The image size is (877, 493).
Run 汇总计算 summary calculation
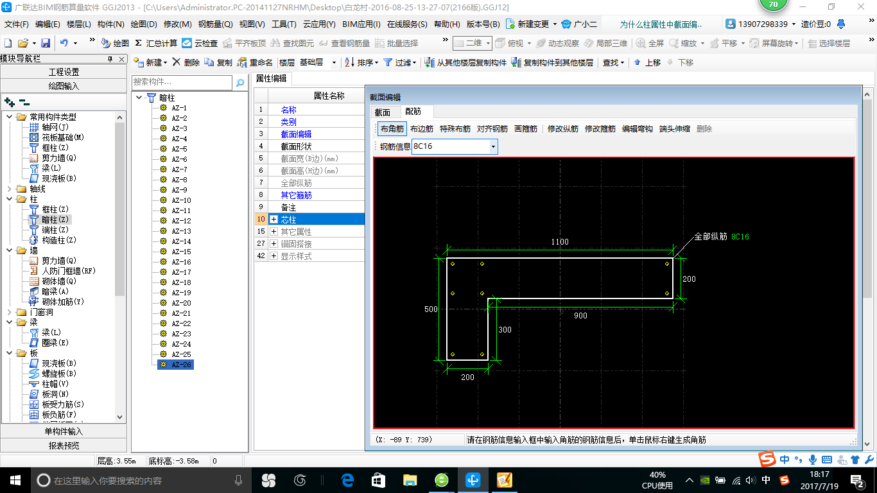point(156,43)
